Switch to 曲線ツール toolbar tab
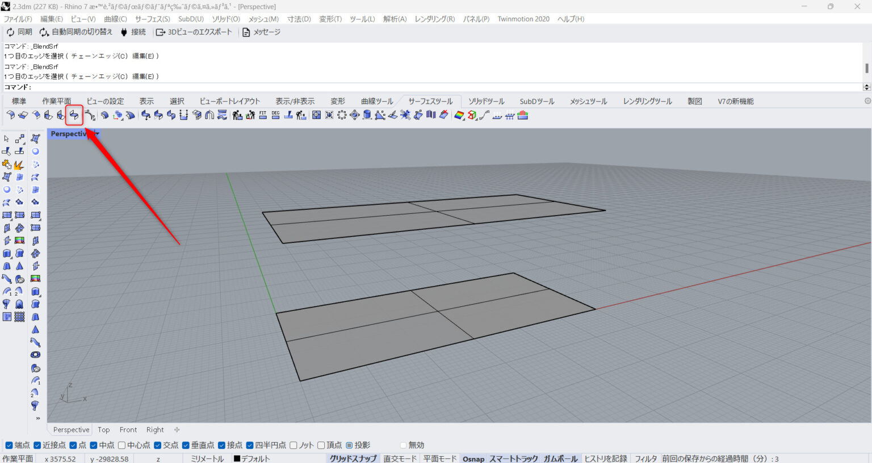 [377, 101]
